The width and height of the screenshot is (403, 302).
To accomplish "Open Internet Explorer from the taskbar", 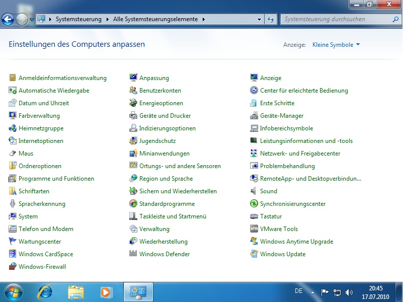I will [46, 291].
